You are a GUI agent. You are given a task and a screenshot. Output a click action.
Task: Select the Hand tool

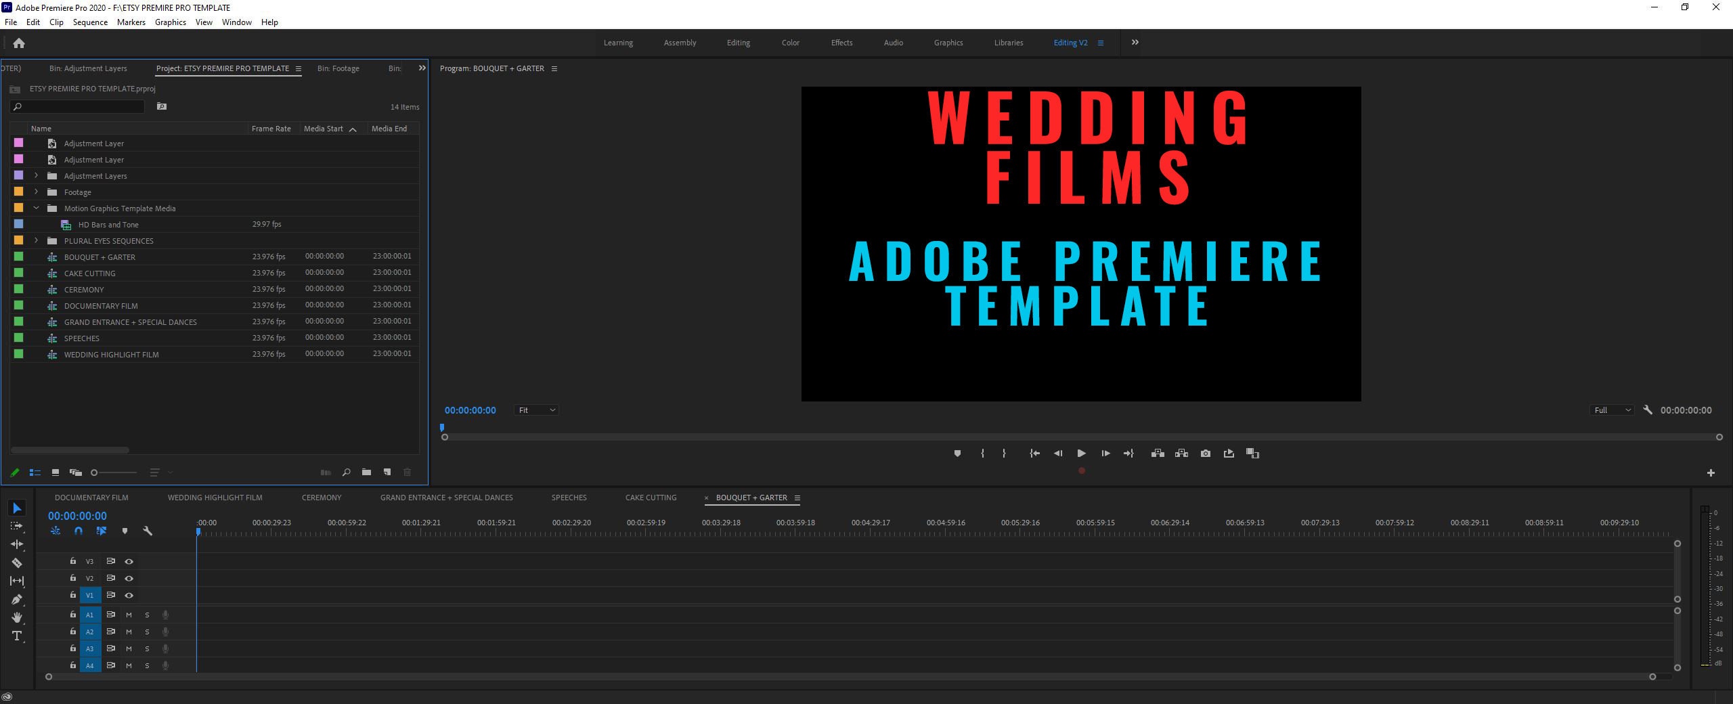[x=17, y=617]
